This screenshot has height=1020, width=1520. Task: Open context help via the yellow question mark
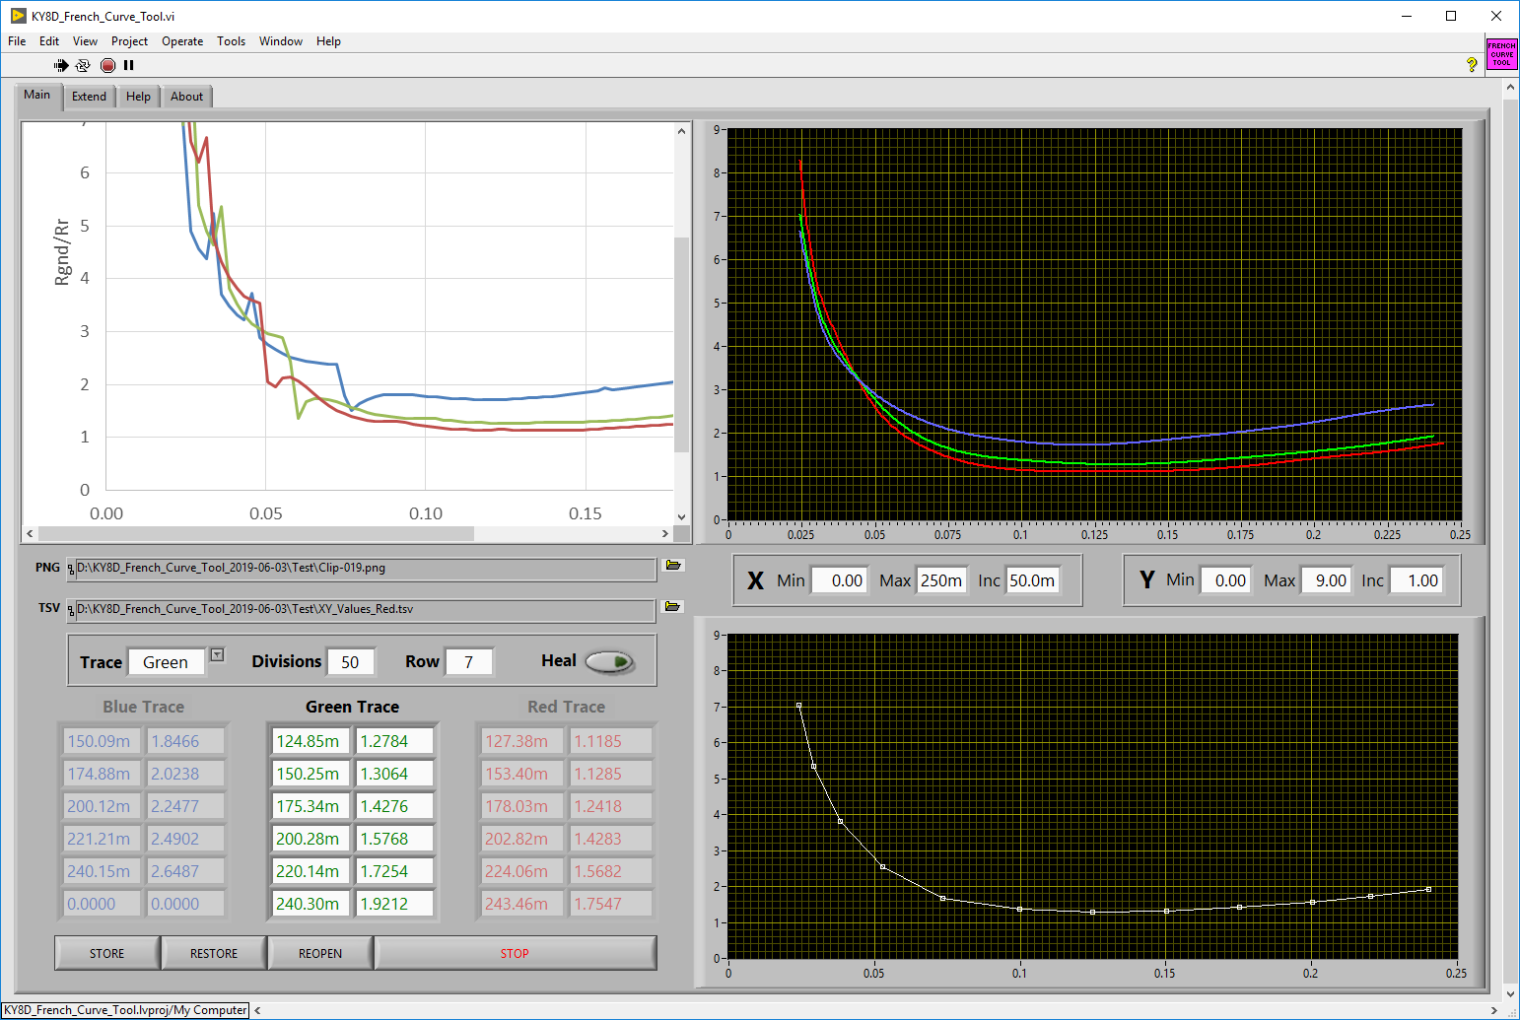(x=1472, y=64)
